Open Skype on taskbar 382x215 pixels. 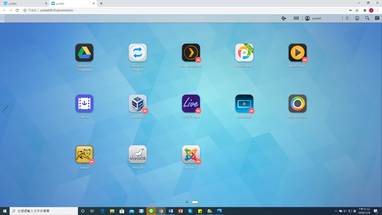point(190,211)
